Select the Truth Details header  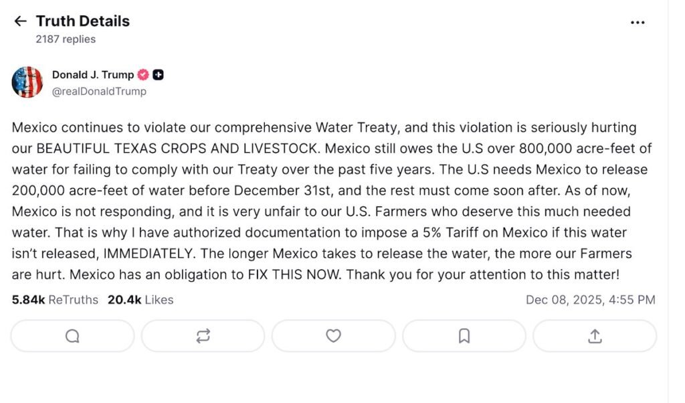(84, 21)
